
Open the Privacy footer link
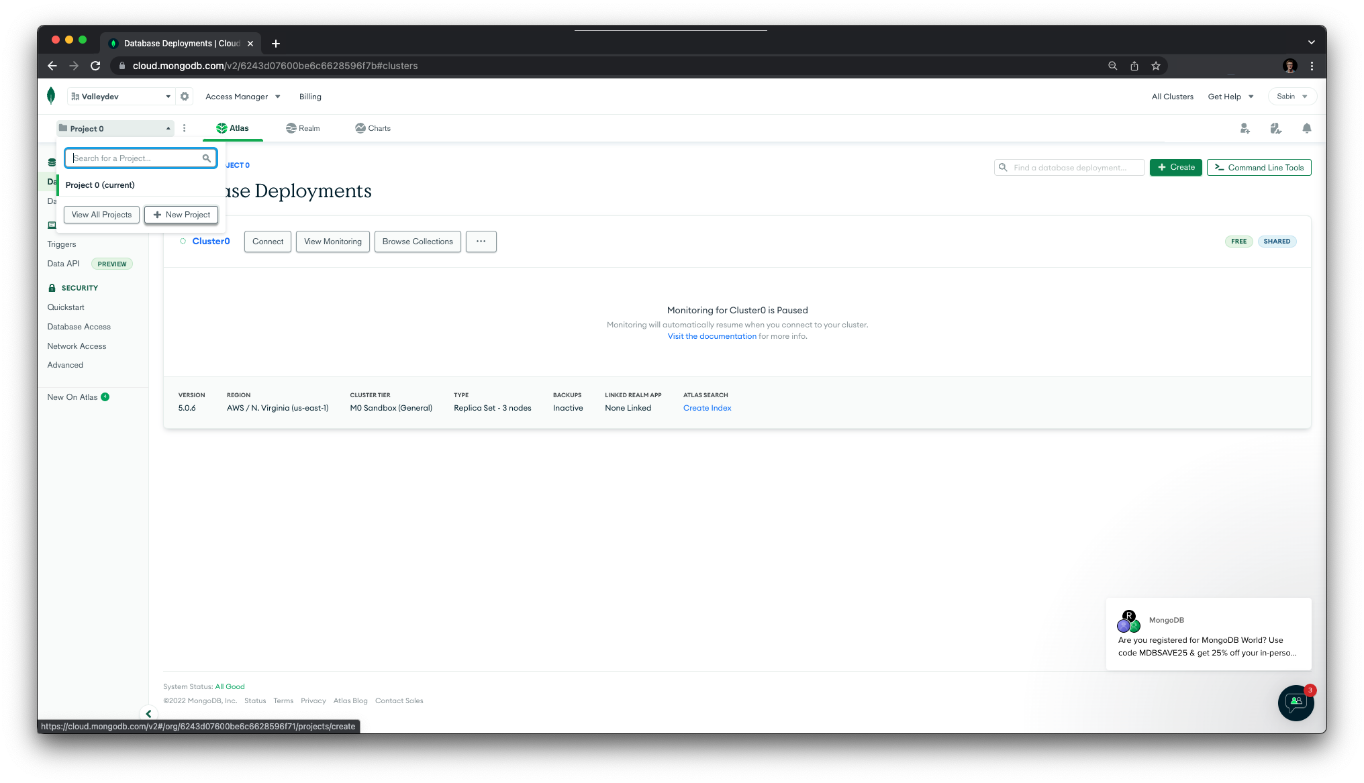tap(313, 700)
